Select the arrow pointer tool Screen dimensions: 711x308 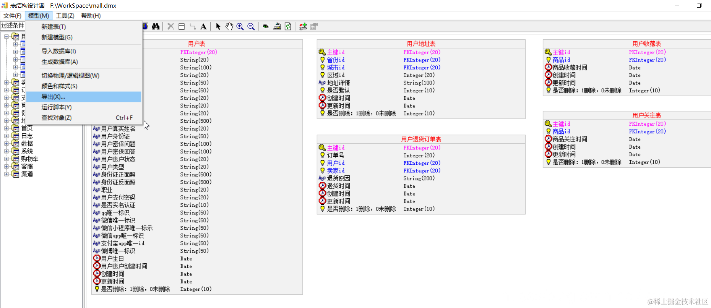pos(218,26)
